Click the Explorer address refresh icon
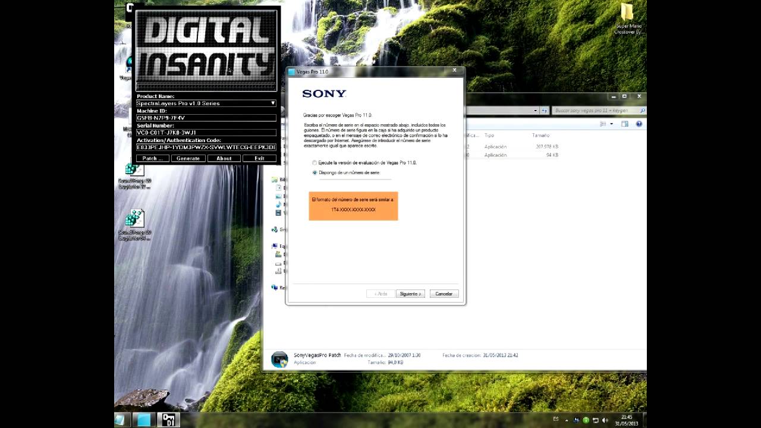 [544, 111]
